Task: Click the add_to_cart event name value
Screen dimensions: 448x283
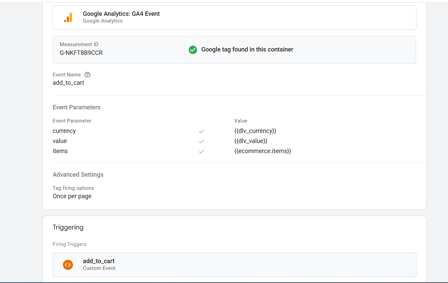Action: pyautogui.click(x=68, y=83)
